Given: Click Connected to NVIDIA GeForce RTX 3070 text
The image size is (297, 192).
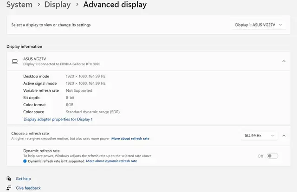Looking at the screenshot, I should click(x=69, y=64).
